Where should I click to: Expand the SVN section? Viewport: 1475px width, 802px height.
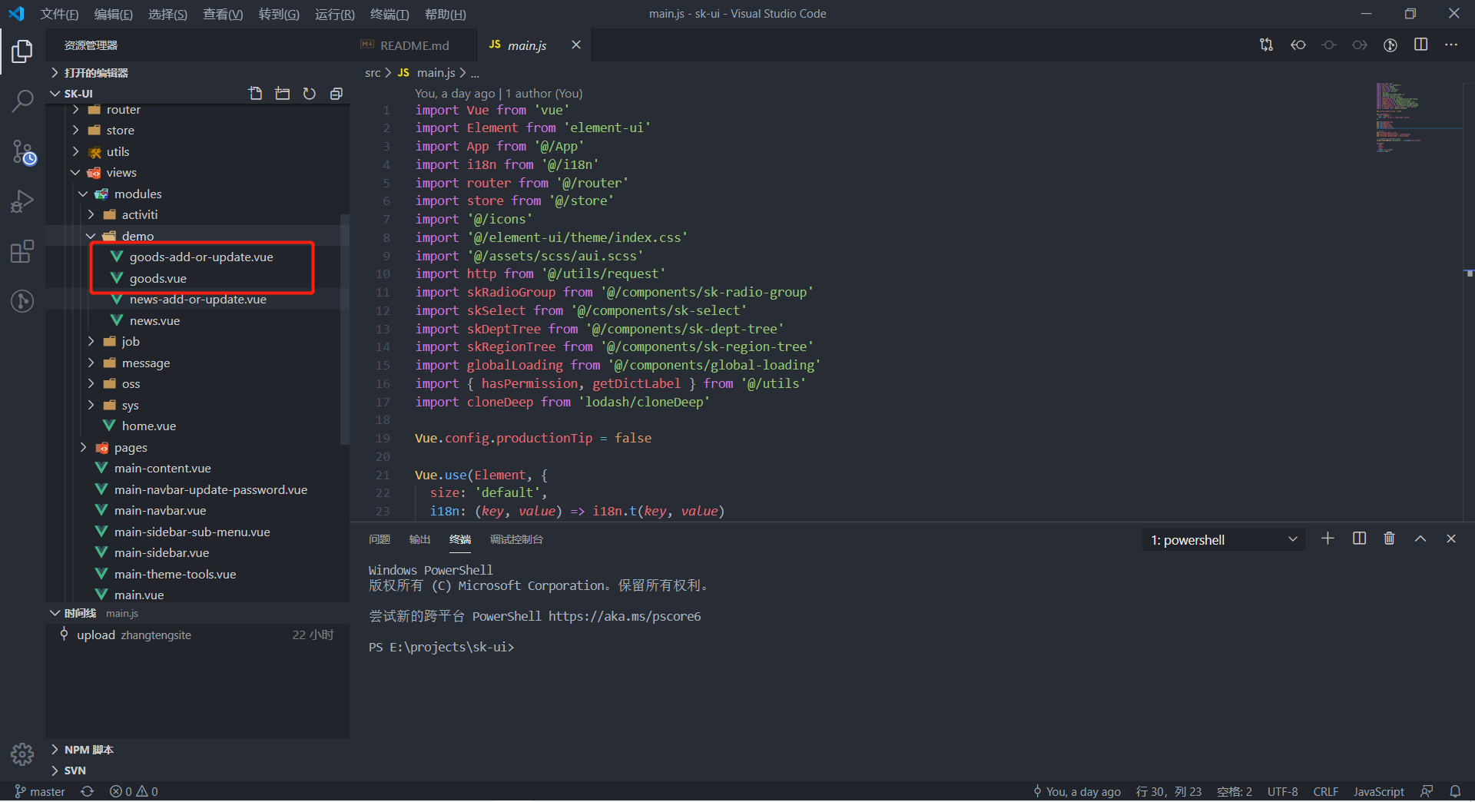click(x=198, y=770)
